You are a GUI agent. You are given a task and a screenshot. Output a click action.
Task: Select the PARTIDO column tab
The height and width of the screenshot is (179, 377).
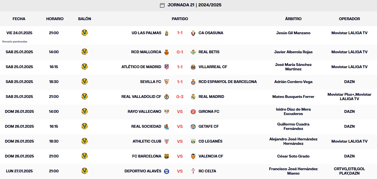click(180, 19)
